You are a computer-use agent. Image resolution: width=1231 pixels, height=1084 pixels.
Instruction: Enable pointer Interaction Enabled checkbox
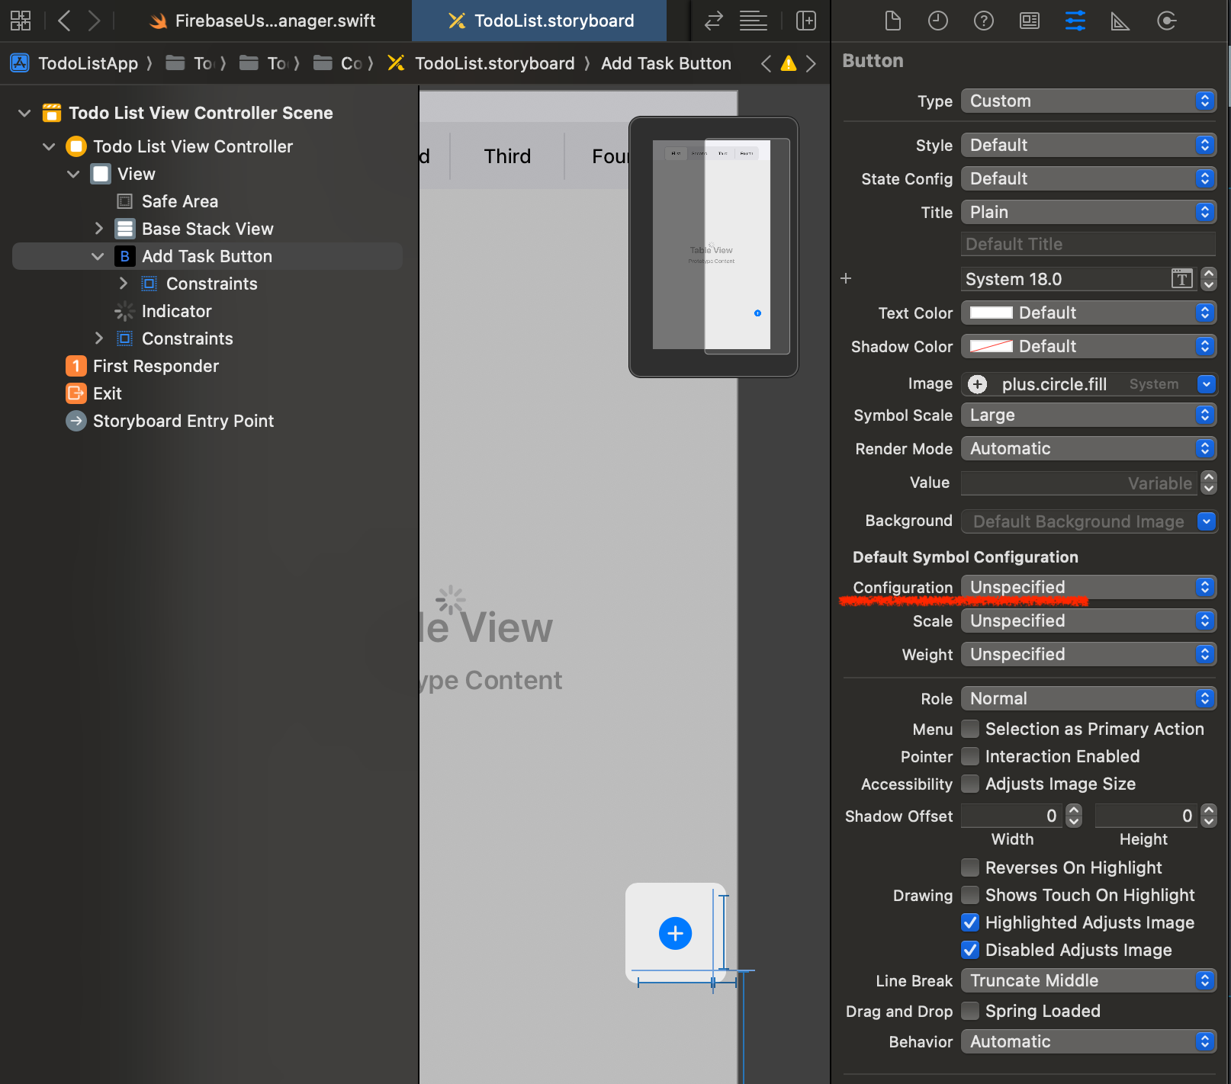tap(970, 756)
